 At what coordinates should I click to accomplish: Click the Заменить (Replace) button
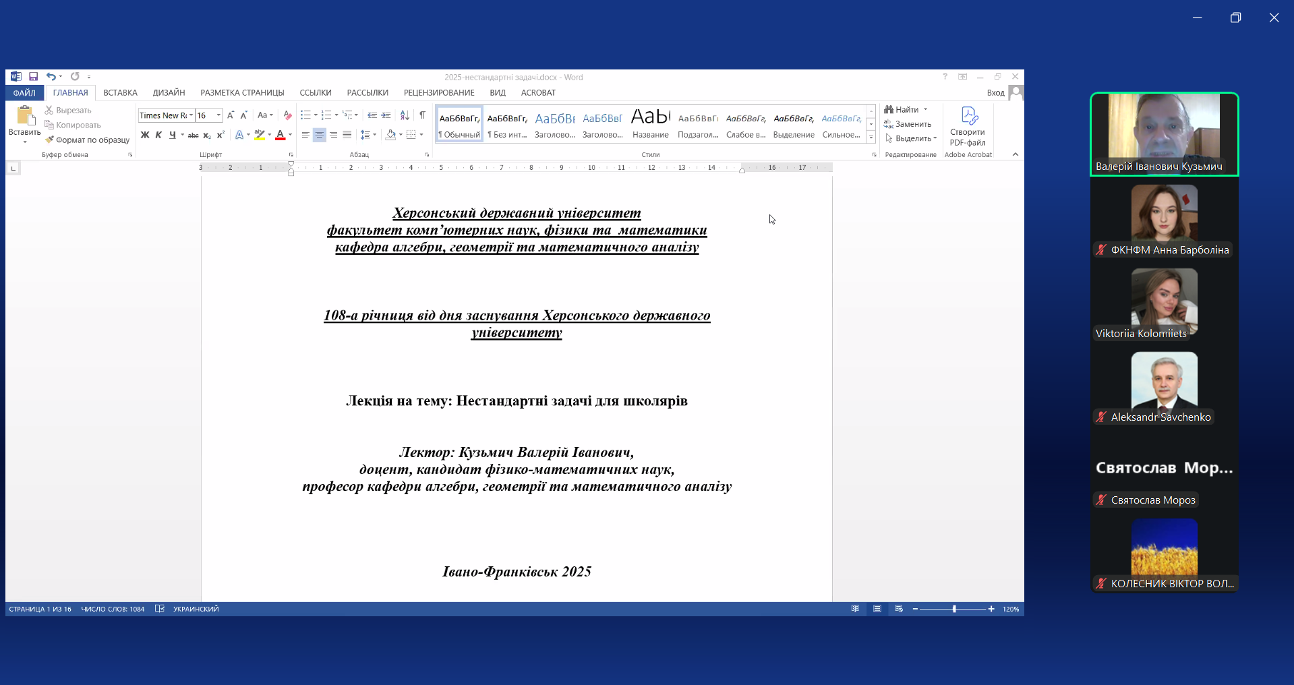(x=908, y=124)
